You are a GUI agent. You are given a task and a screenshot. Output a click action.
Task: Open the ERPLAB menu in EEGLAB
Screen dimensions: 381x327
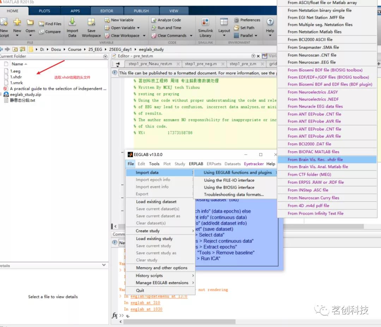(196, 164)
